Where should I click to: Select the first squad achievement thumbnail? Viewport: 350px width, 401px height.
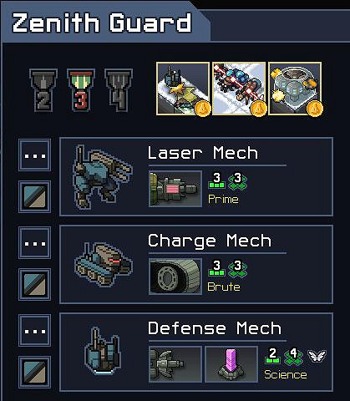(x=183, y=89)
